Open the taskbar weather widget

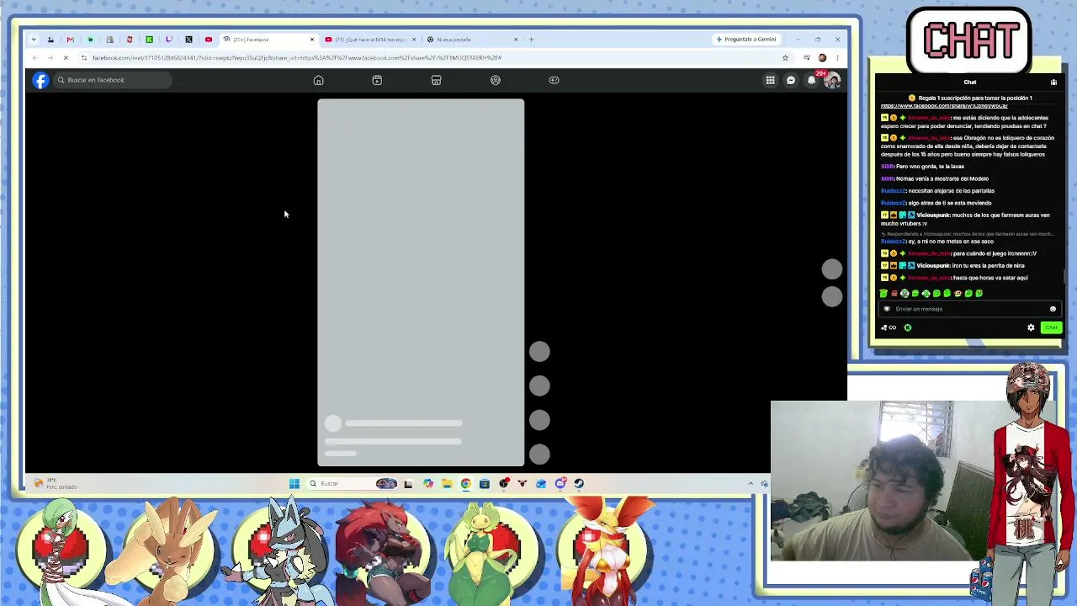pos(56,484)
